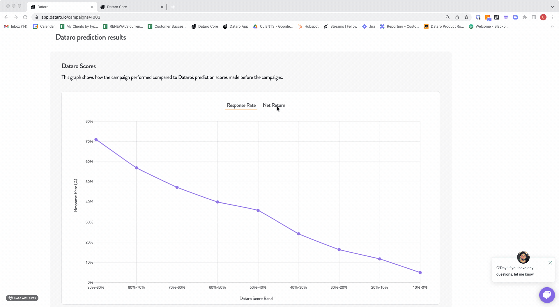Click the 40%-30% data point
Image resolution: width=559 pixels, height=307 pixels.
(299, 234)
